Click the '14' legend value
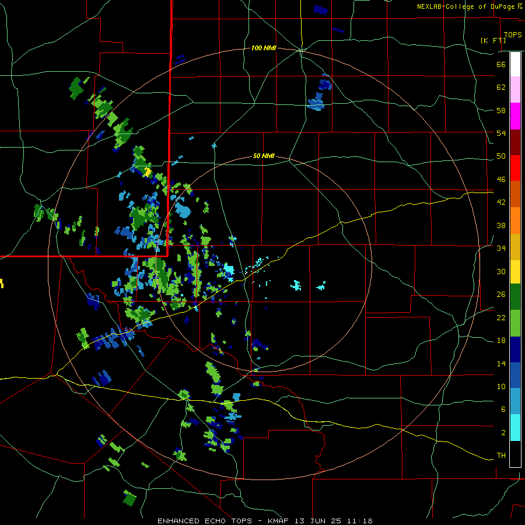Image resolution: width=525 pixels, height=525 pixels. [501, 363]
